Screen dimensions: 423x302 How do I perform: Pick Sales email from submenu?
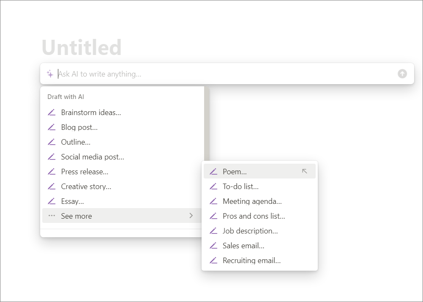pos(259,246)
